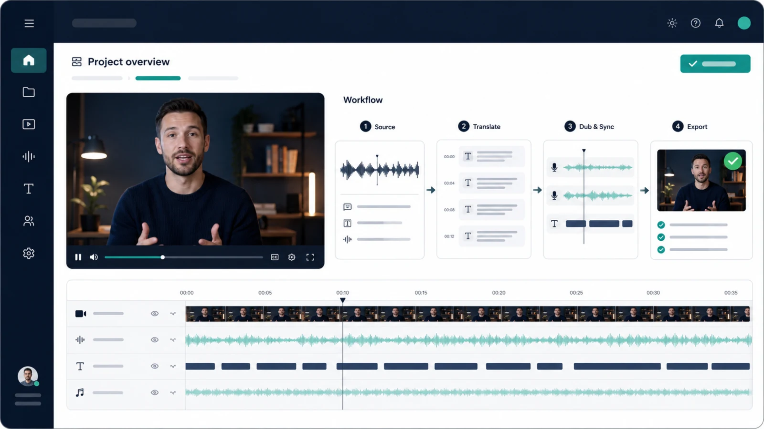Click the boxed T icon in Source card
This screenshot has height=429, width=764.
[348, 223]
